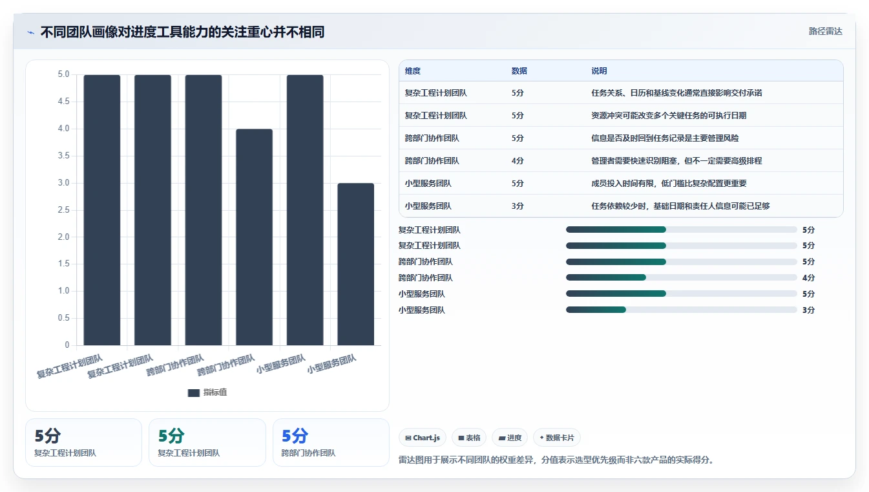
Task: Click the 数据卡片 chip
Action: tap(557, 438)
